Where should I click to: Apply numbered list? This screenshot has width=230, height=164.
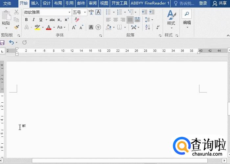120,12
